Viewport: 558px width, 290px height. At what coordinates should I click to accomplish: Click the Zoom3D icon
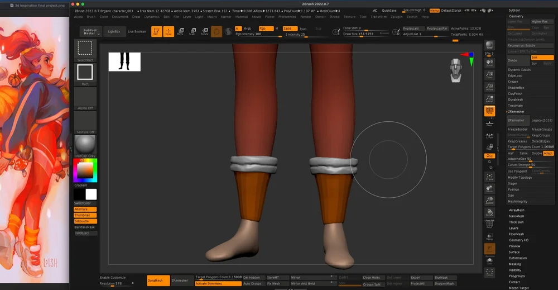(490, 201)
